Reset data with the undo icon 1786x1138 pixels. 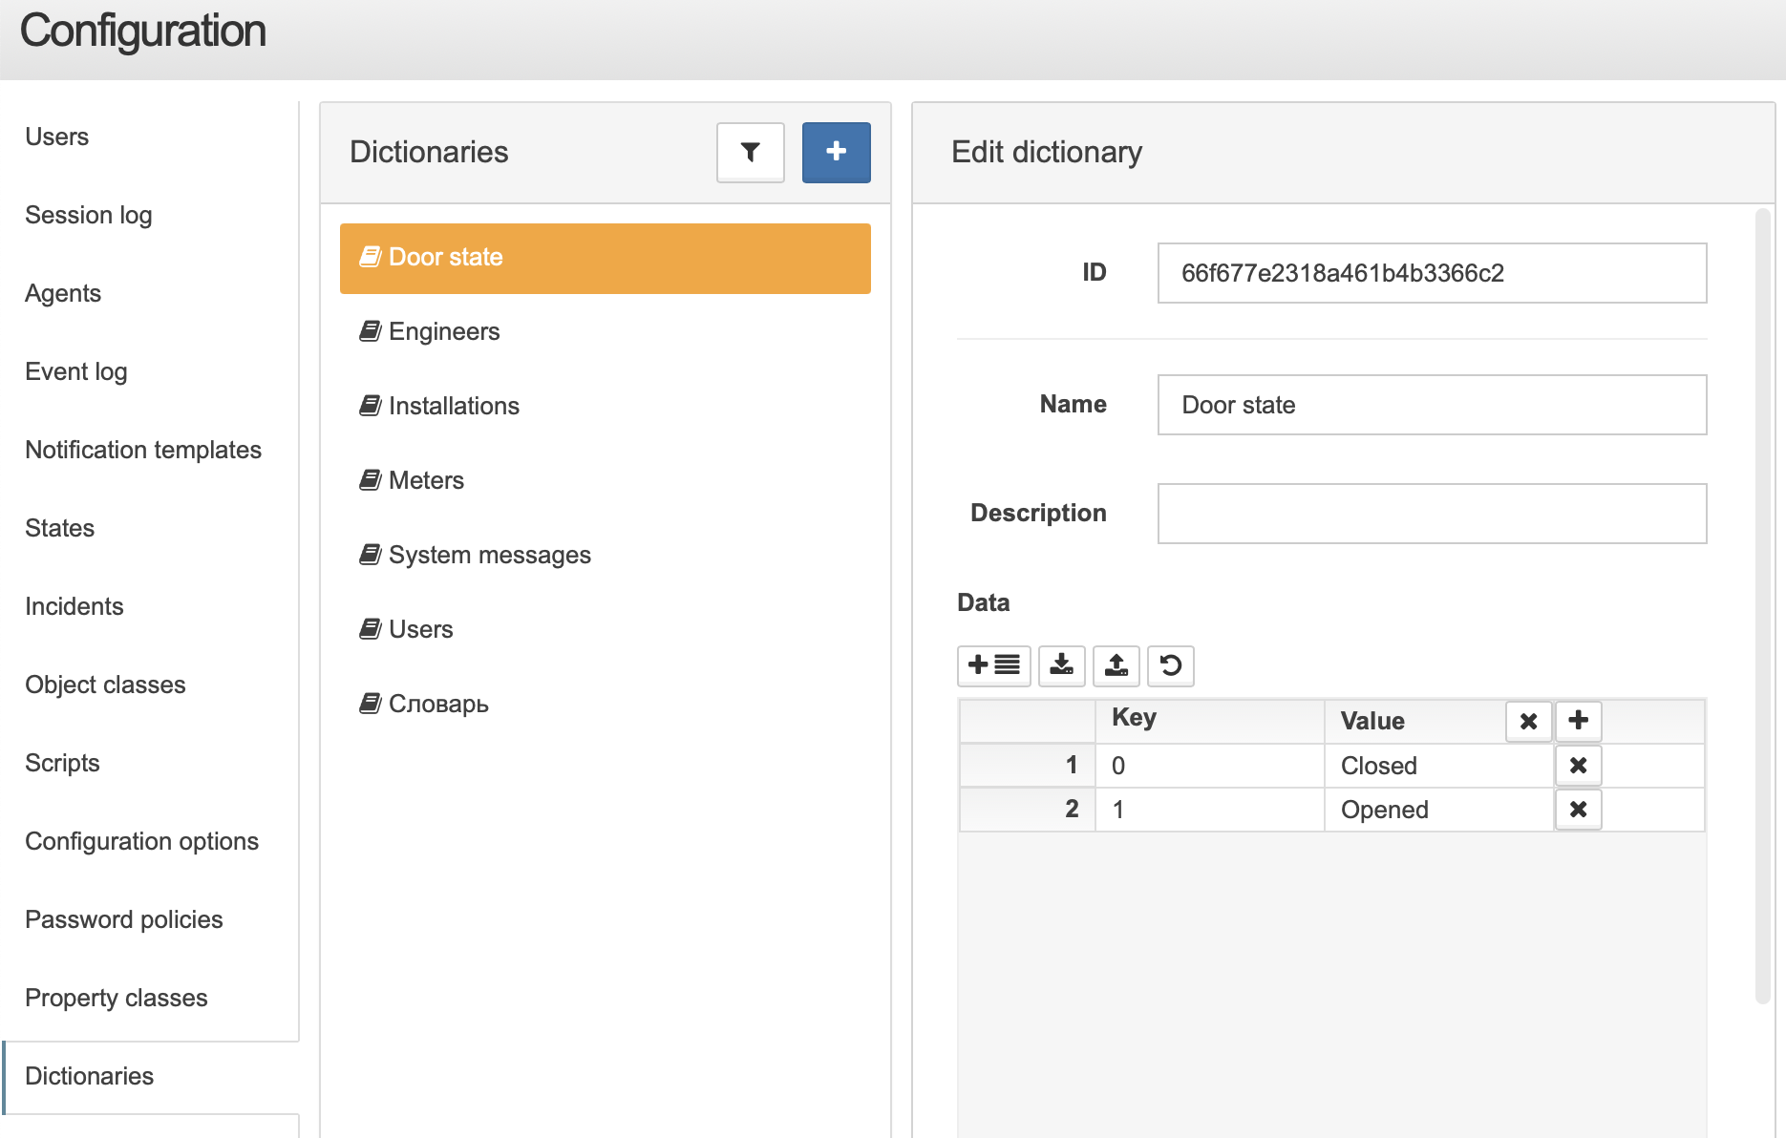point(1170,665)
